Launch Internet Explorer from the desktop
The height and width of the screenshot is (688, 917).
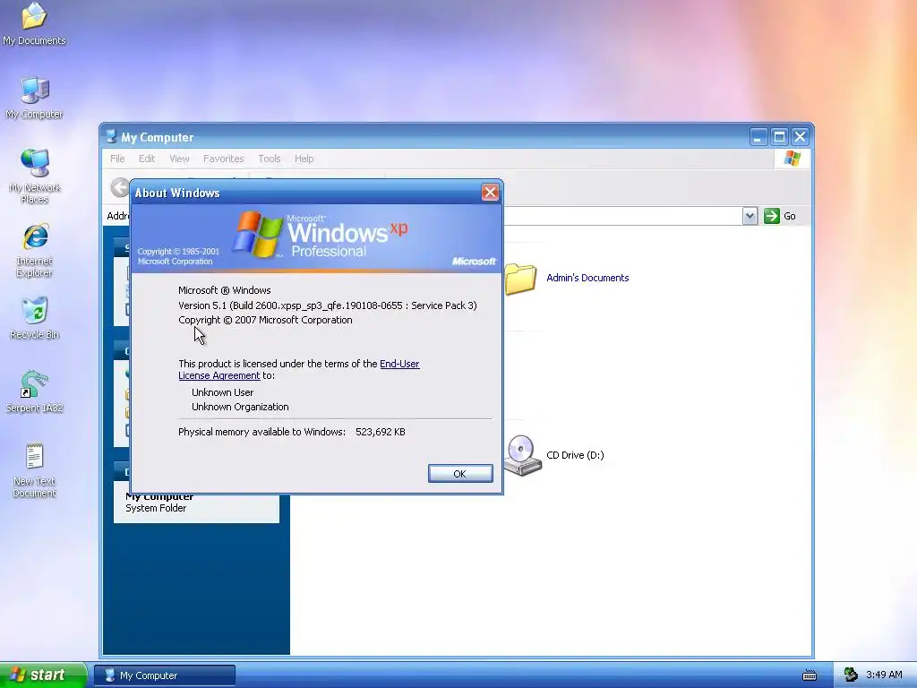click(34, 250)
